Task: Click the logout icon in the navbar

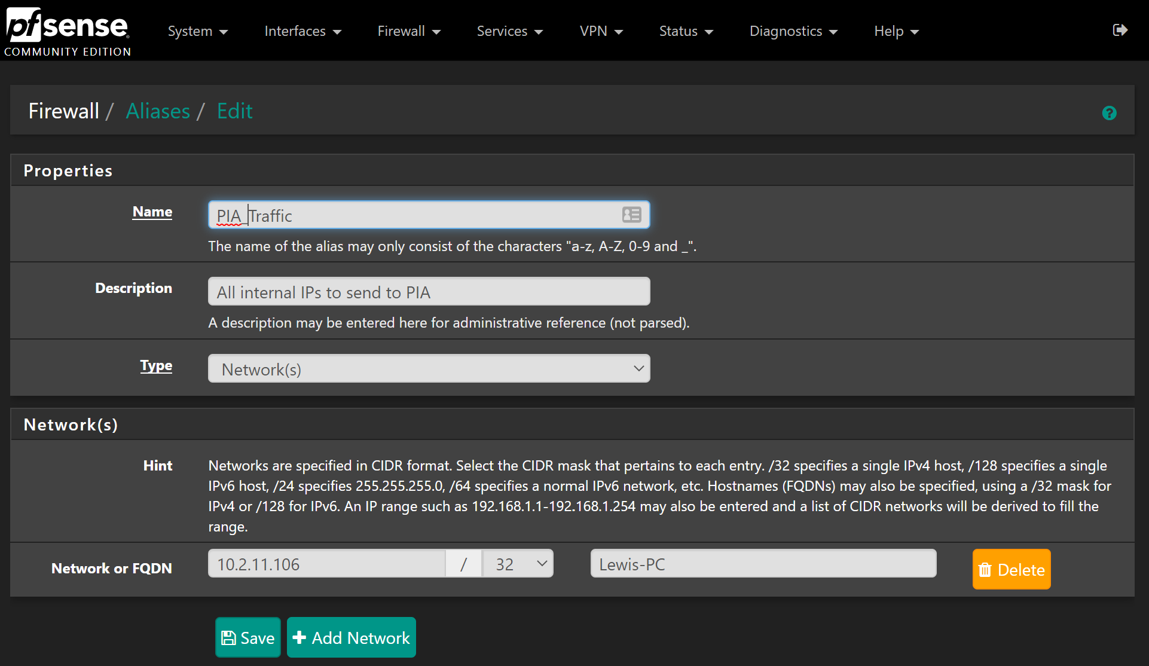Action: click(x=1120, y=30)
